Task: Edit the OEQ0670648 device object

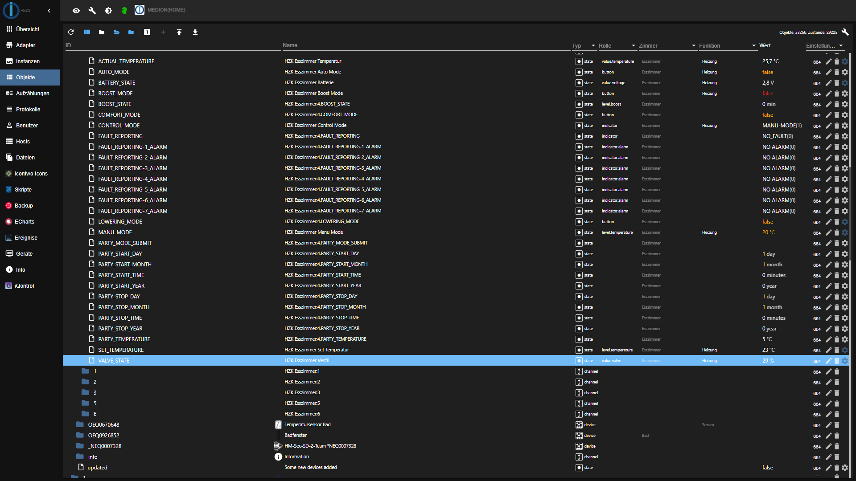Action: [x=828, y=425]
